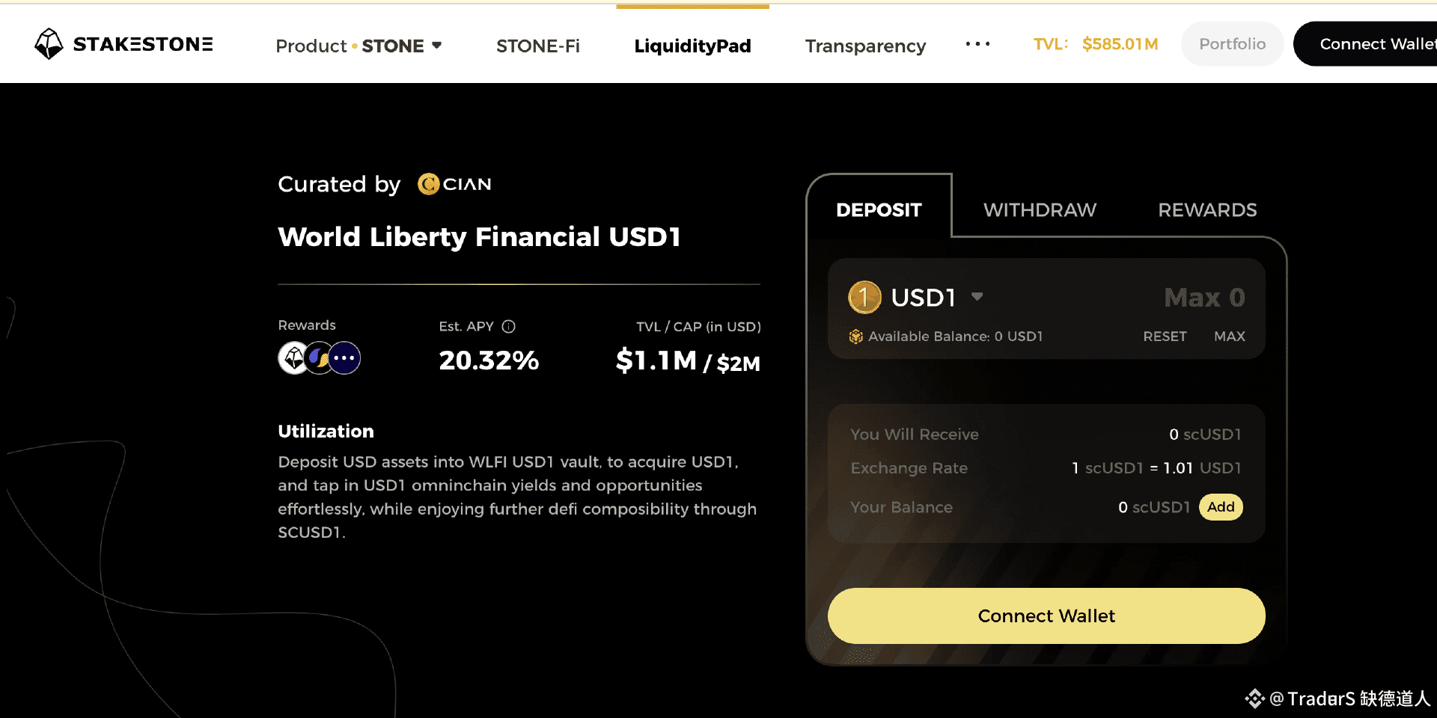
Task: Open the Product STONE dropdown menu
Action: coord(359,46)
